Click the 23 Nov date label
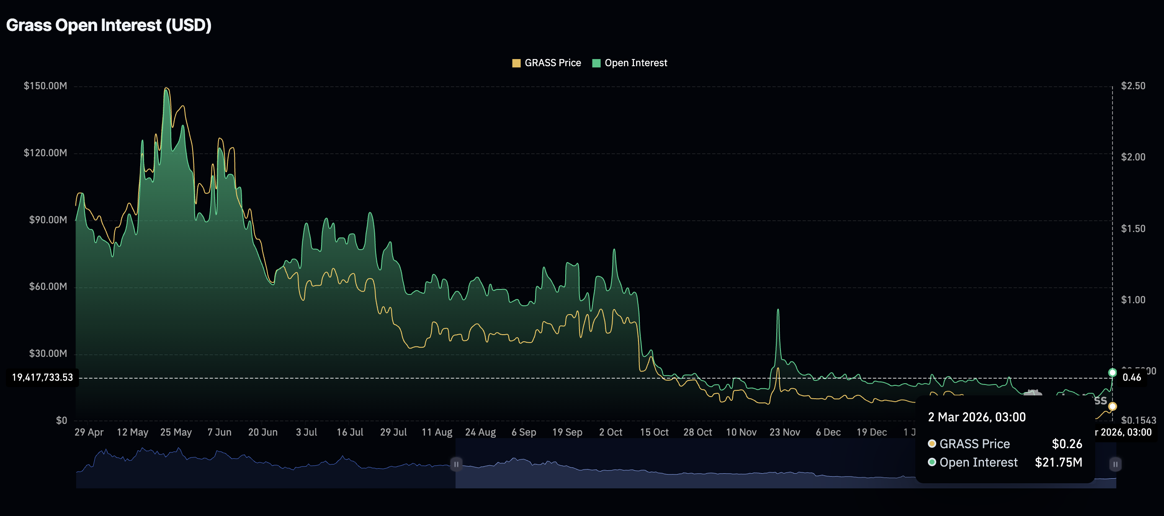Screen dimensions: 1164x516 pos(784,432)
